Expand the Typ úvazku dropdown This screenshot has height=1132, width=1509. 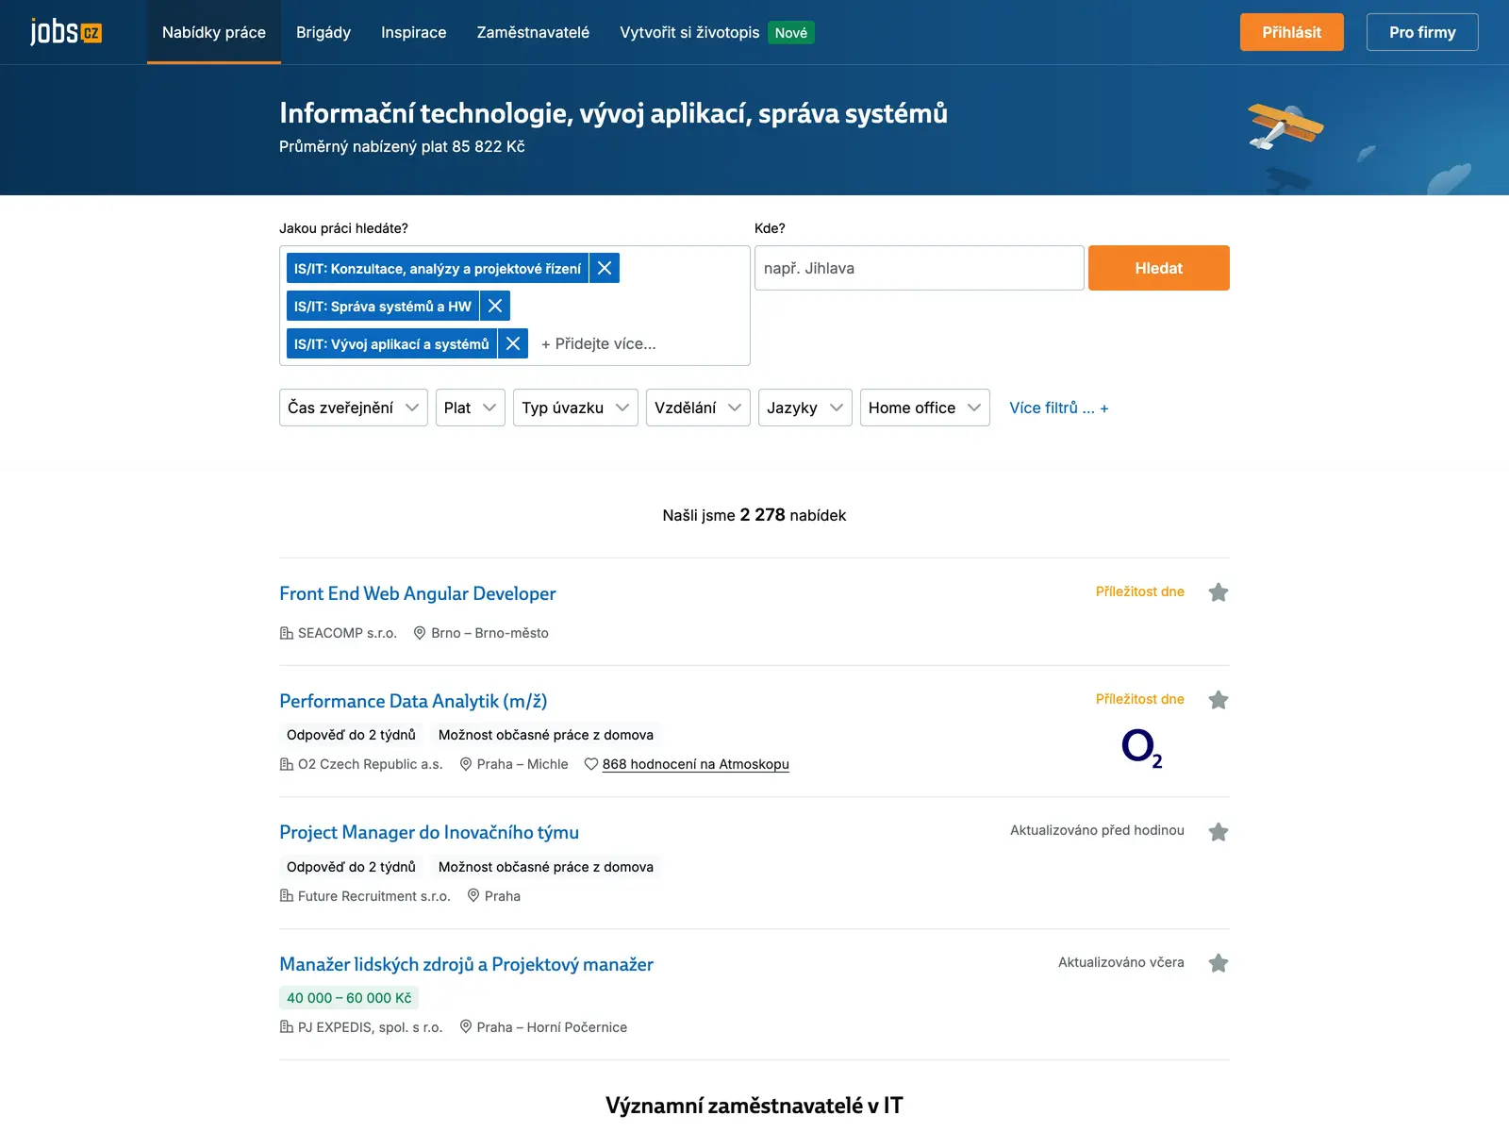(575, 408)
